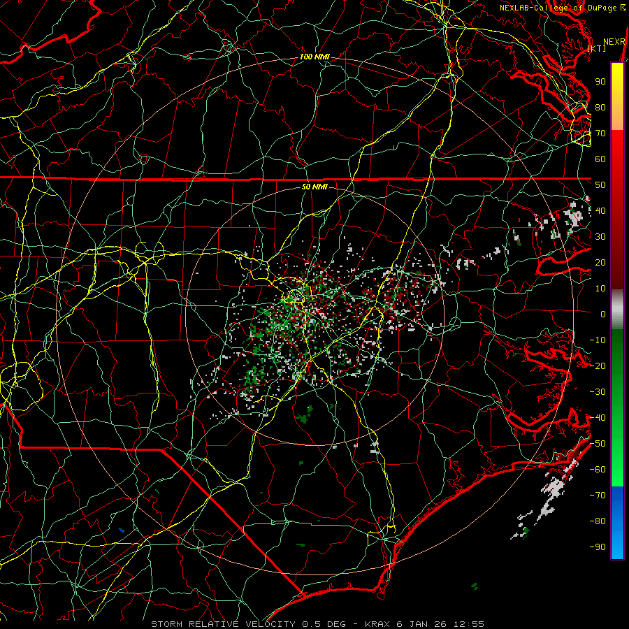This screenshot has height=629, width=629.
Task: Click the -80 value on velocity scale
Action: click(x=598, y=521)
